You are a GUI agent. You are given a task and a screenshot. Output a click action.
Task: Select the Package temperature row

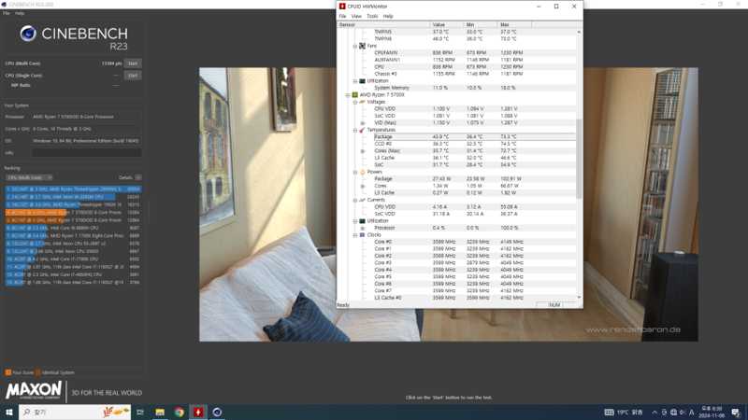click(x=475, y=136)
